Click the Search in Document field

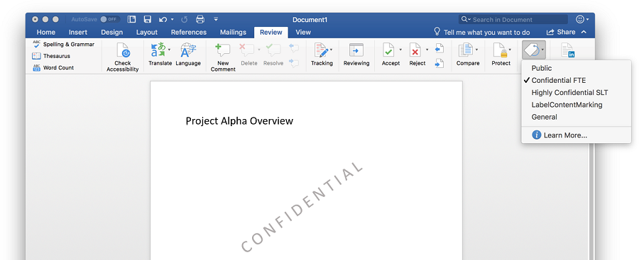tap(513, 20)
